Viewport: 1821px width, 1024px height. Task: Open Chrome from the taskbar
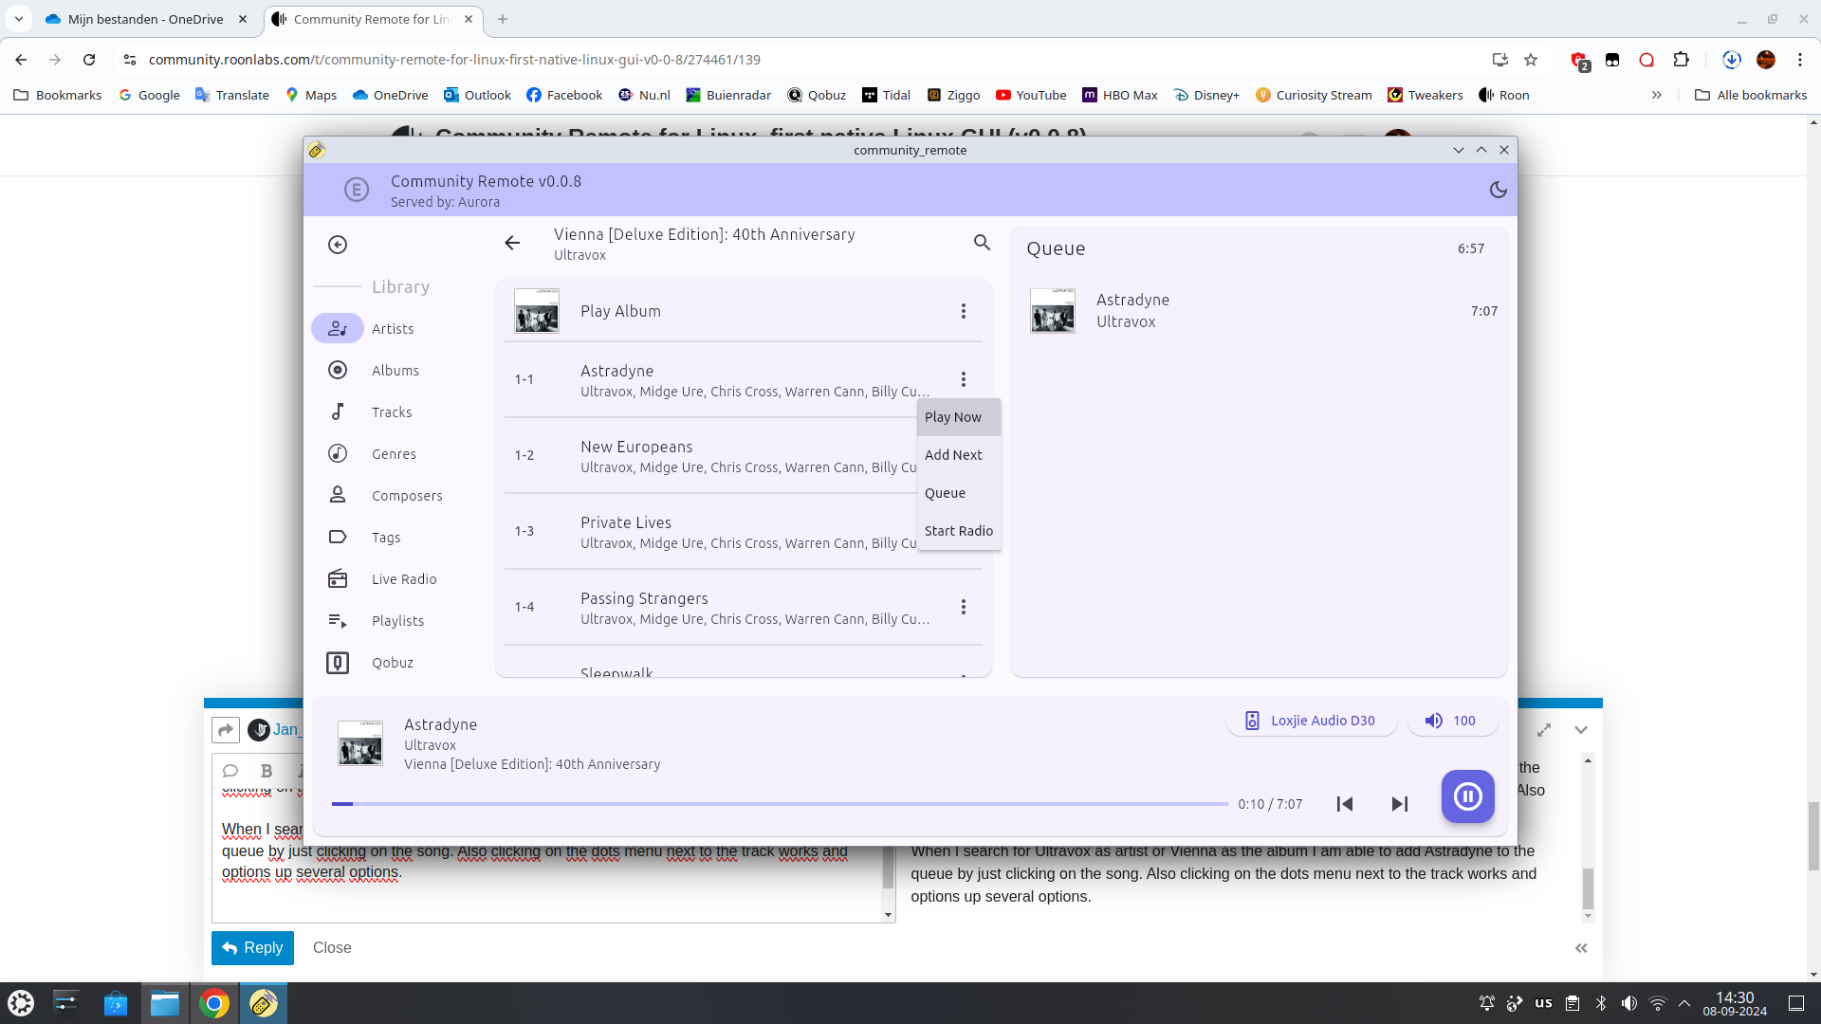pos(214,1003)
